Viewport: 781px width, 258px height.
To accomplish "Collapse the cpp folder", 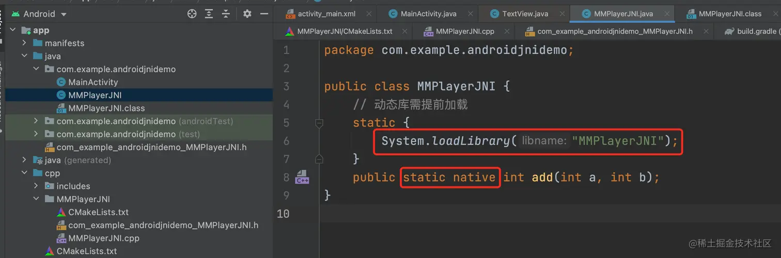I will [24, 173].
